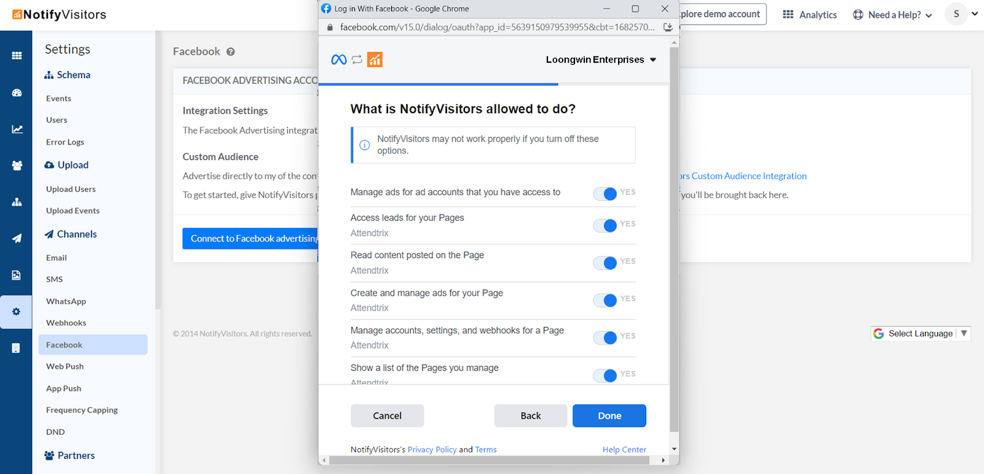Open the image file sidebar icon
This screenshot has height=474, width=984.
click(x=17, y=275)
